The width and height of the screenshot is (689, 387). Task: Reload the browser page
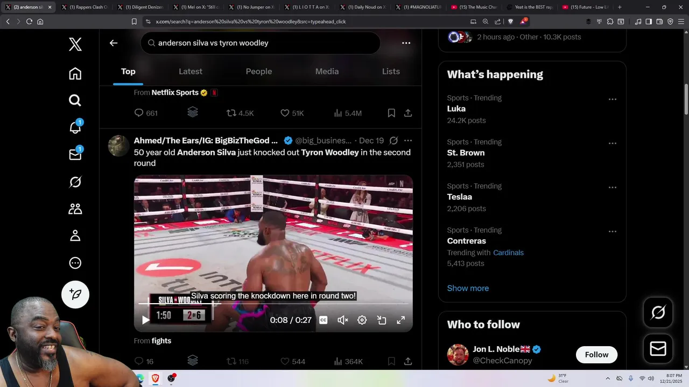pyautogui.click(x=29, y=21)
